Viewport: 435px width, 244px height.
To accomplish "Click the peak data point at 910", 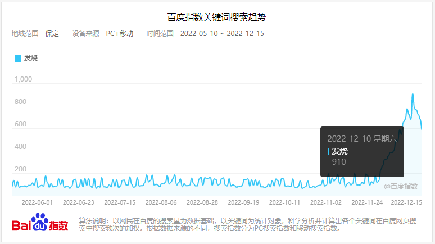I will pos(413,93).
